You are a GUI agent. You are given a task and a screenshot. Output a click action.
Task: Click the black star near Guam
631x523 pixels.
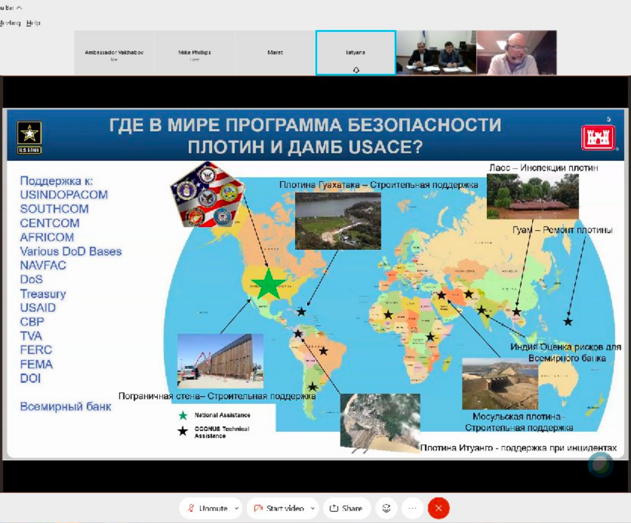point(568,322)
